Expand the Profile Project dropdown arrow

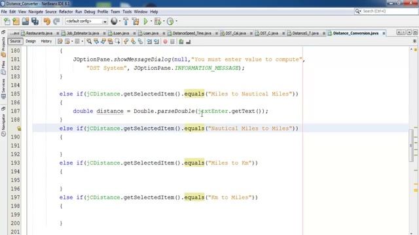click(176, 21)
